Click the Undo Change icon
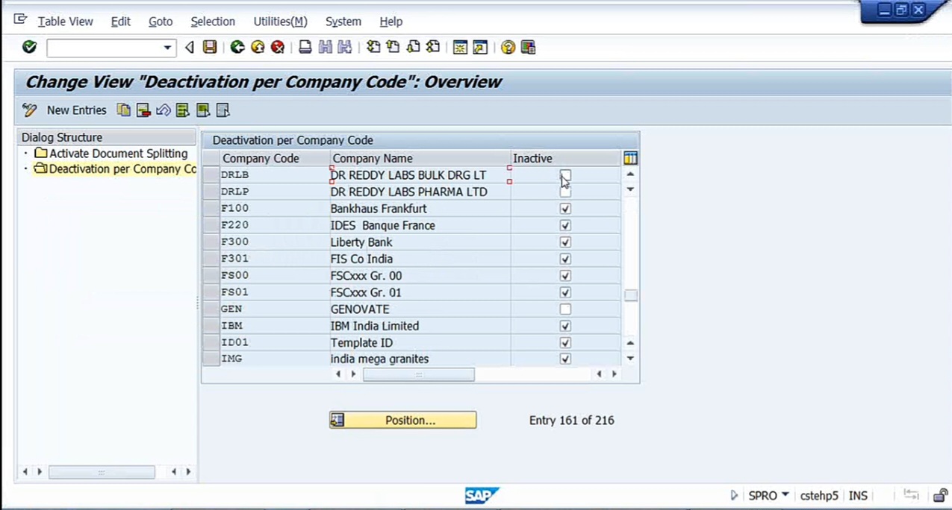The image size is (952, 510). click(163, 110)
